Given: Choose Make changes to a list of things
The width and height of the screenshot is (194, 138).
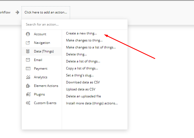Looking at the screenshot, I should [91, 47].
